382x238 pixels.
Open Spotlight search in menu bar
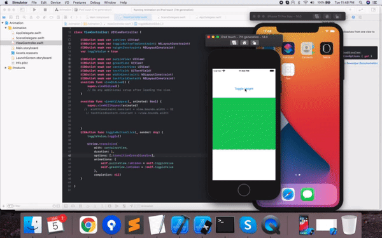pos(360,3)
